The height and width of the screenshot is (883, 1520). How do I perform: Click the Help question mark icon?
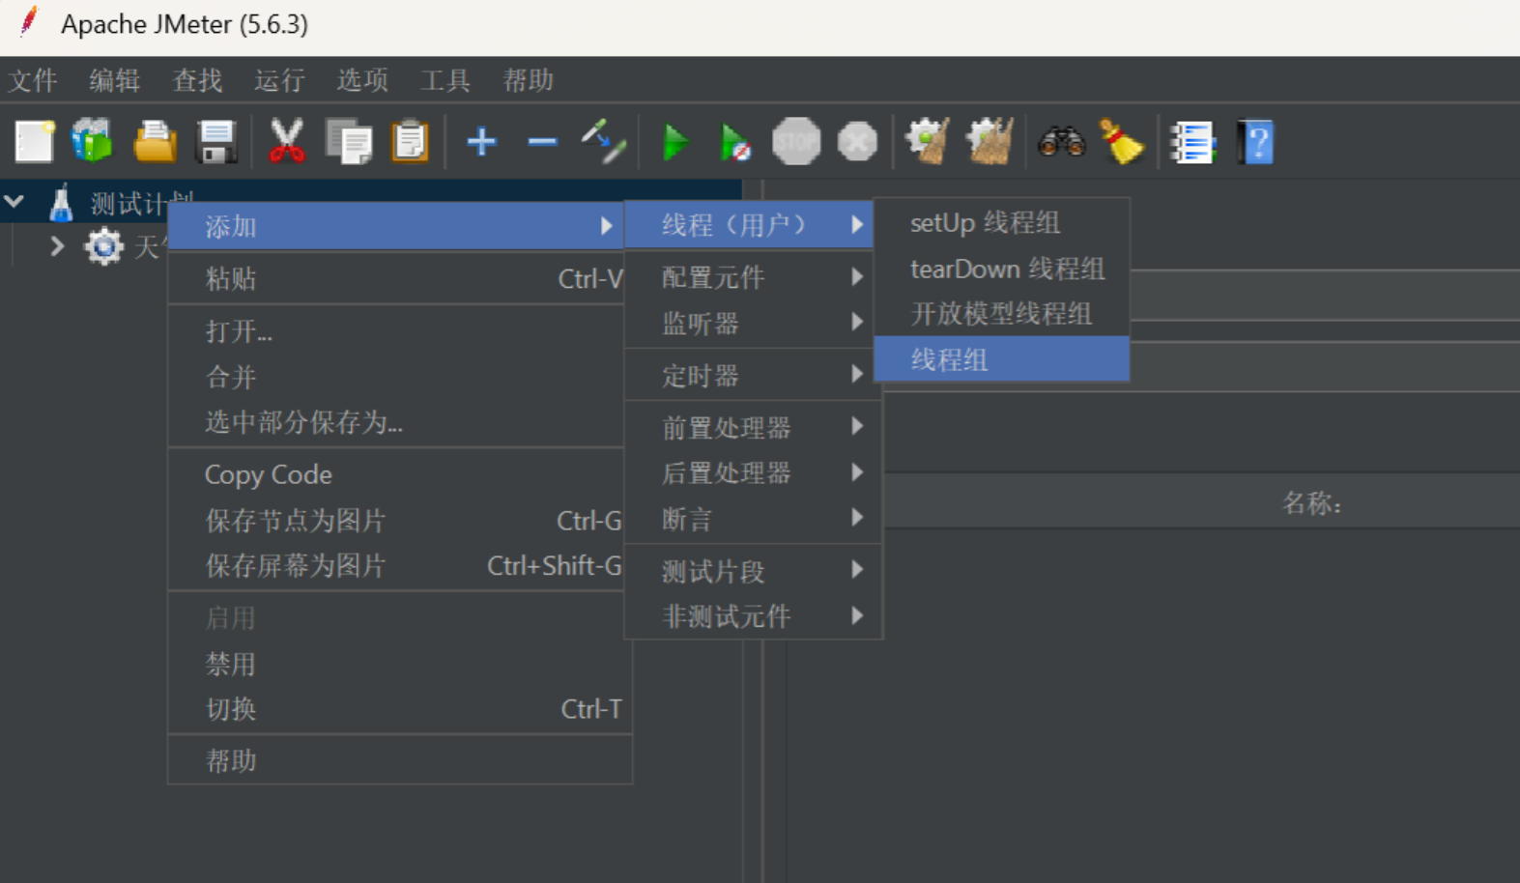coord(1255,143)
